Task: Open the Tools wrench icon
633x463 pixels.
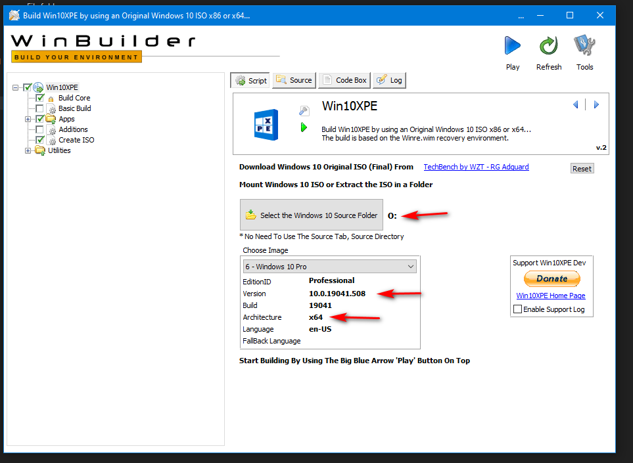Action: (x=584, y=45)
